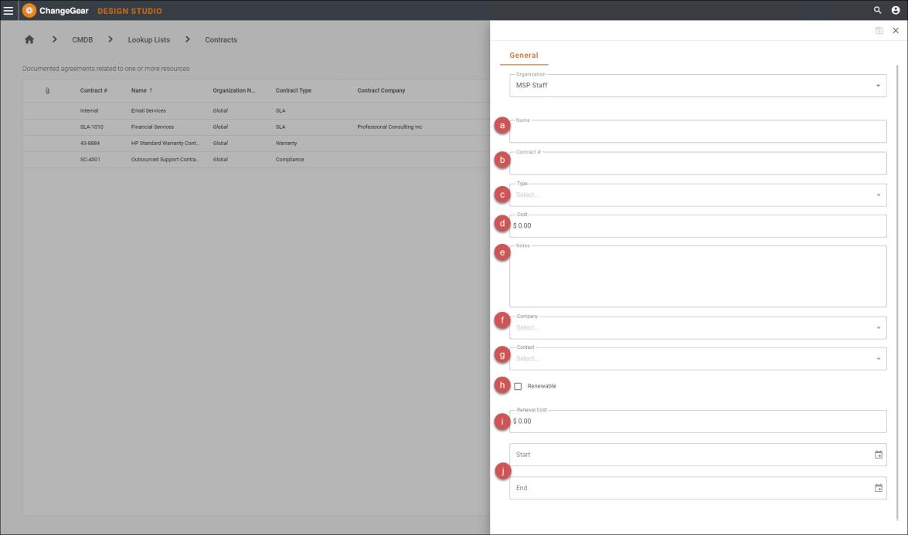Navigate to CMDB breadcrumb
This screenshot has width=908, height=535.
click(82, 40)
